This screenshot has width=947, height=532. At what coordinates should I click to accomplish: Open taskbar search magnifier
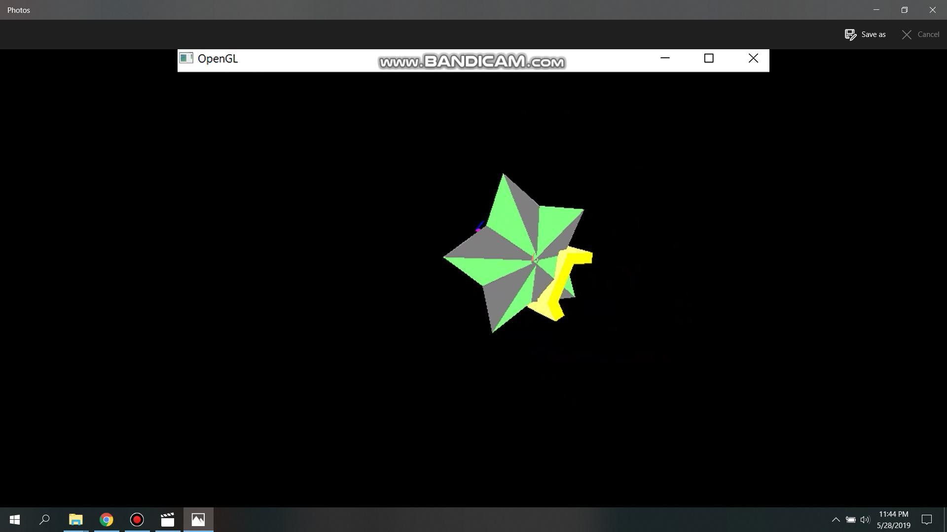click(x=44, y=520)
